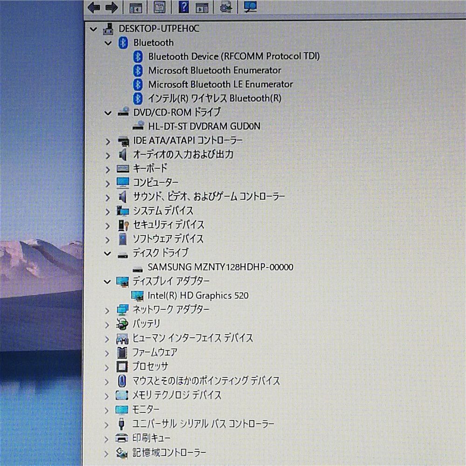Collapse the display adapters category
The width and height of the screenshot is (466, 466).
pyautogui.click(x=108, y=281)
